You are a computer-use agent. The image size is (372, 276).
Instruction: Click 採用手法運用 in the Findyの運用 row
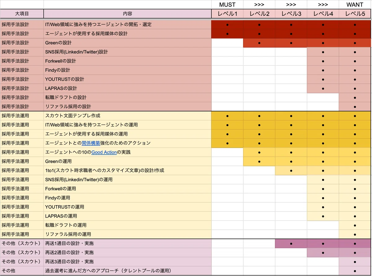coord(22,198)
